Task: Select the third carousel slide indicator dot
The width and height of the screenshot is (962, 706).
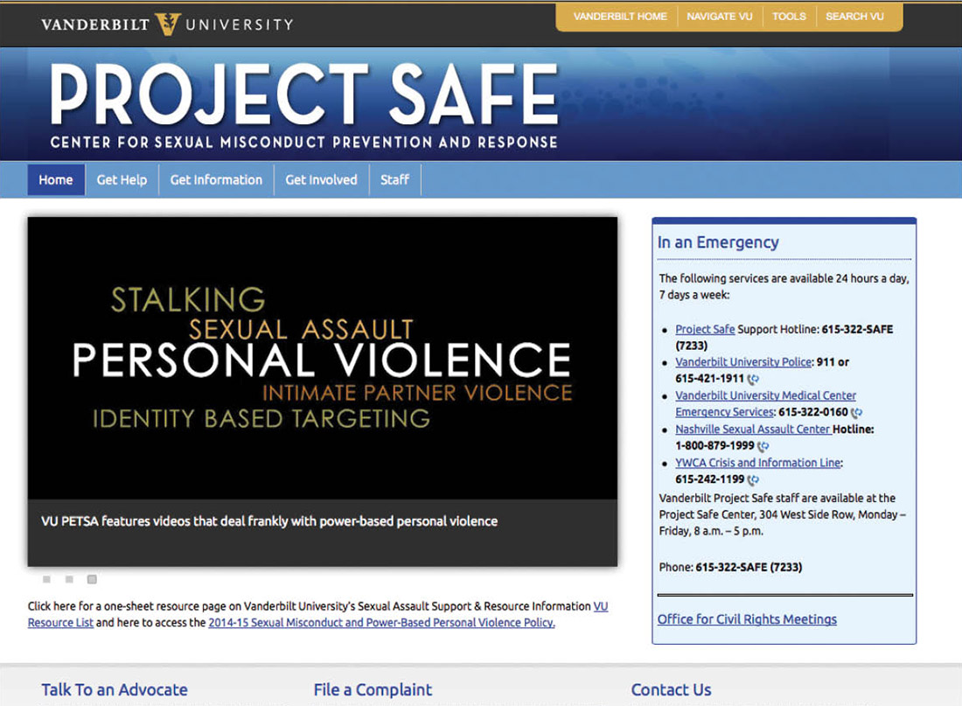Action: pos(92,579)
